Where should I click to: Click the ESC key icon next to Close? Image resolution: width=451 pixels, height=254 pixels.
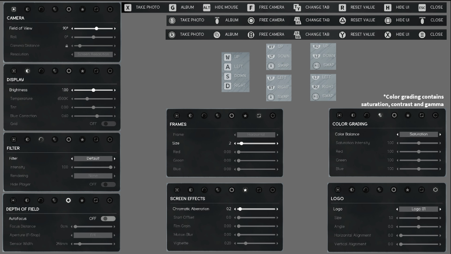pos(422,7)
